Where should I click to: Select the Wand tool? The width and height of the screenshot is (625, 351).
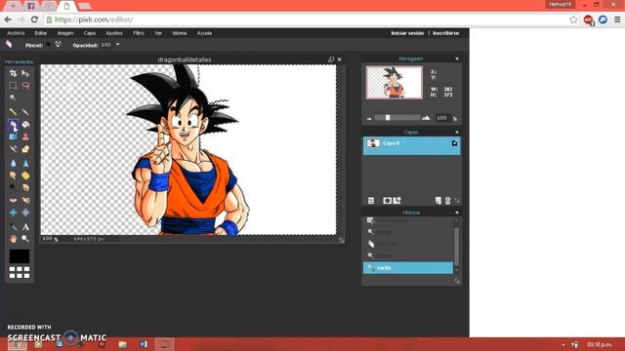[x=13, y=97]
